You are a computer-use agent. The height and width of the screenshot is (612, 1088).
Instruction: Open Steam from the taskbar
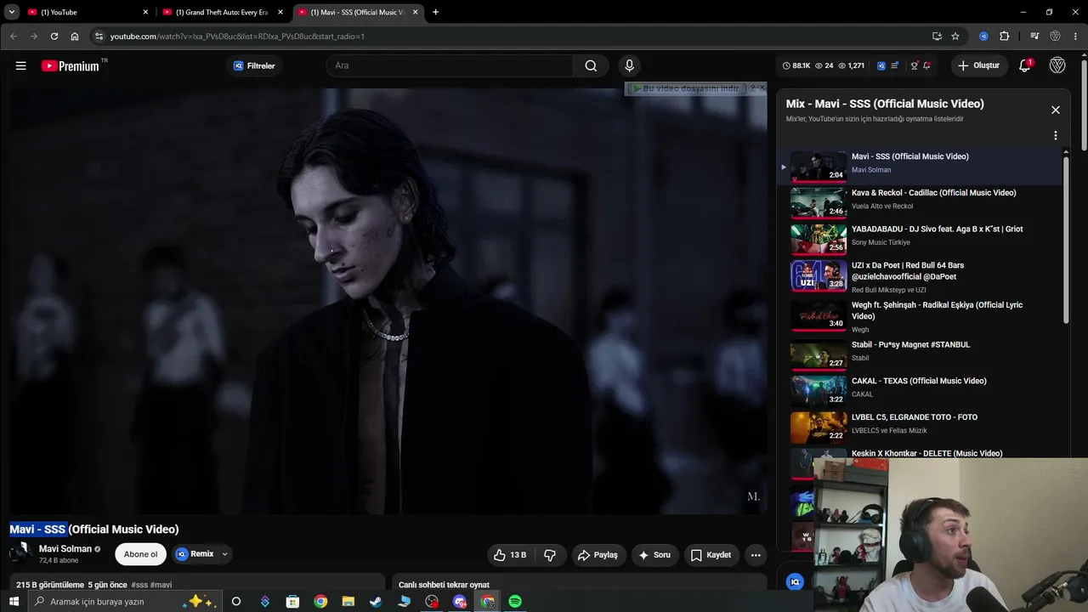click(x=376, y=602)
